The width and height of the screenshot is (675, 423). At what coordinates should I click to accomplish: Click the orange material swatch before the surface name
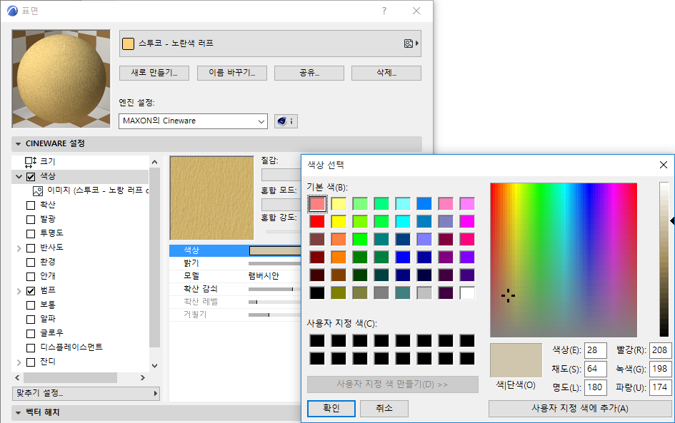129,44
